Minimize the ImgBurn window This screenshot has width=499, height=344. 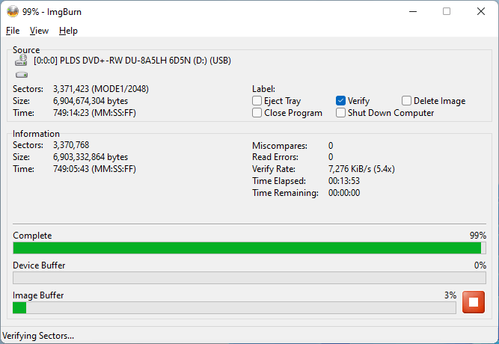(x=413, y=11)
